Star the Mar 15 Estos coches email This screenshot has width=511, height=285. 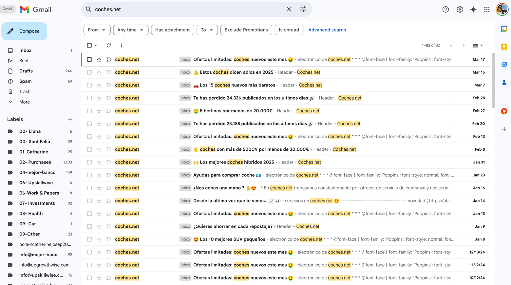coord(99,72)
